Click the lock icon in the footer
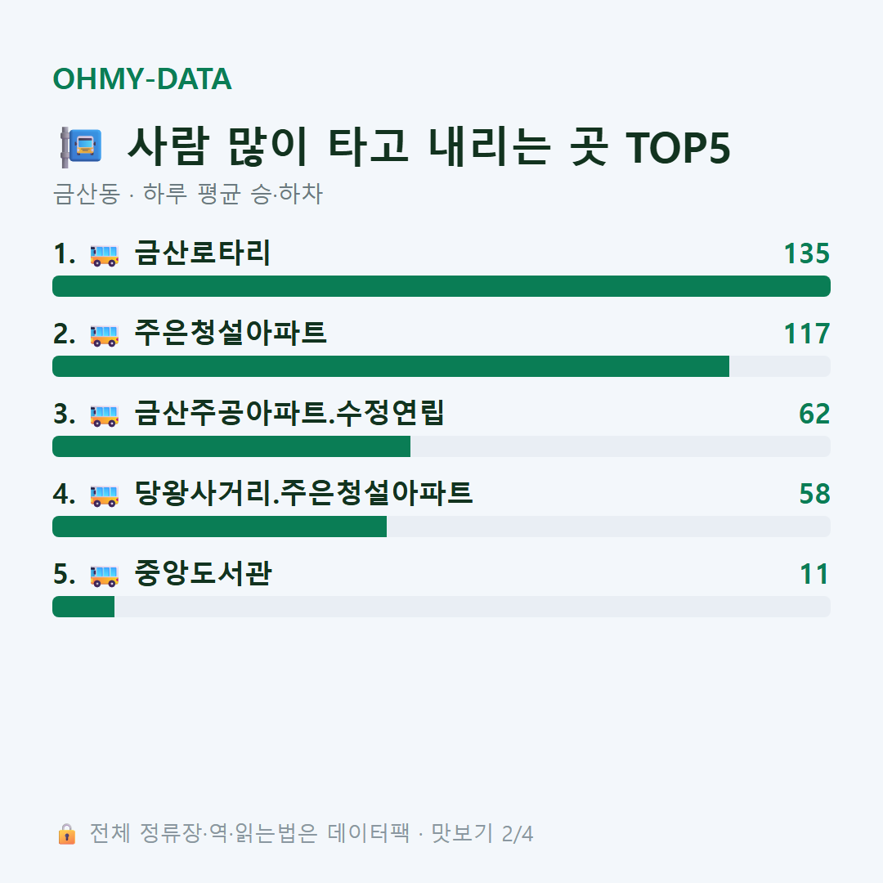The image size is (883, 883). pos(66,833)
